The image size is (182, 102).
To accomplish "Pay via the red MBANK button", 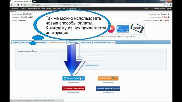I will tap(73, 88).
